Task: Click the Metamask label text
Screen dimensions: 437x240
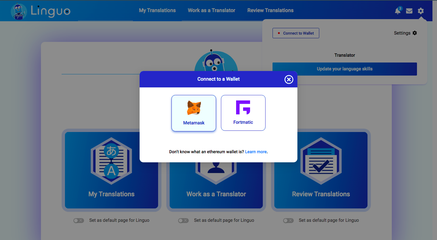Action: pyautogui.click(x=194, y=123)
